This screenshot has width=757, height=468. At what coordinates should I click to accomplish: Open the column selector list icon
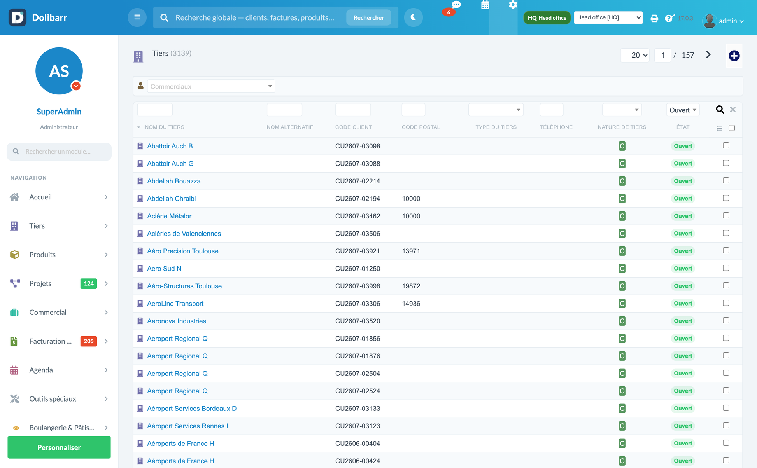[x=719, y=128]
